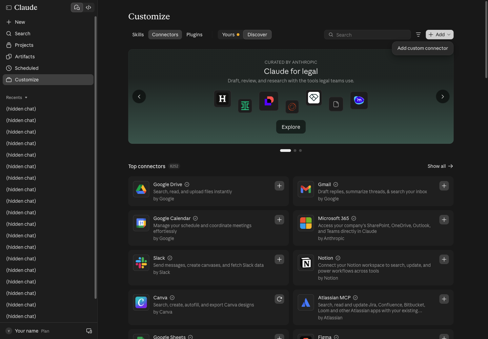Screen dimensions: 488x339
Task: Switch to Yours view
Action: point(230,35)
